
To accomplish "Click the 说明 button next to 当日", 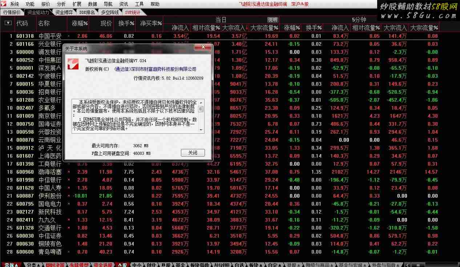I will [x=273, y=20].
